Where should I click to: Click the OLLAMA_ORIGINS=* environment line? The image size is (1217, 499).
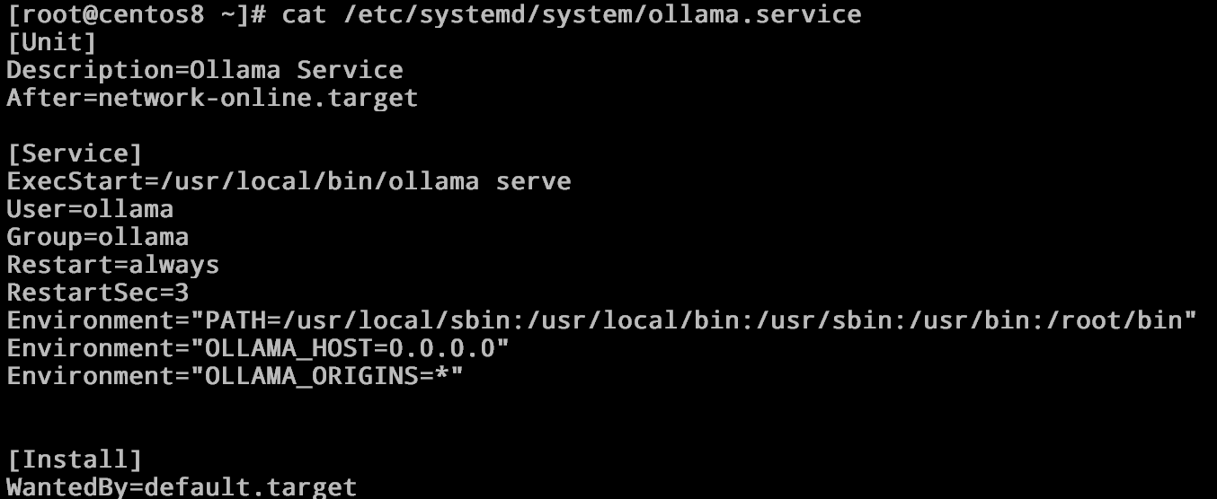235,376
